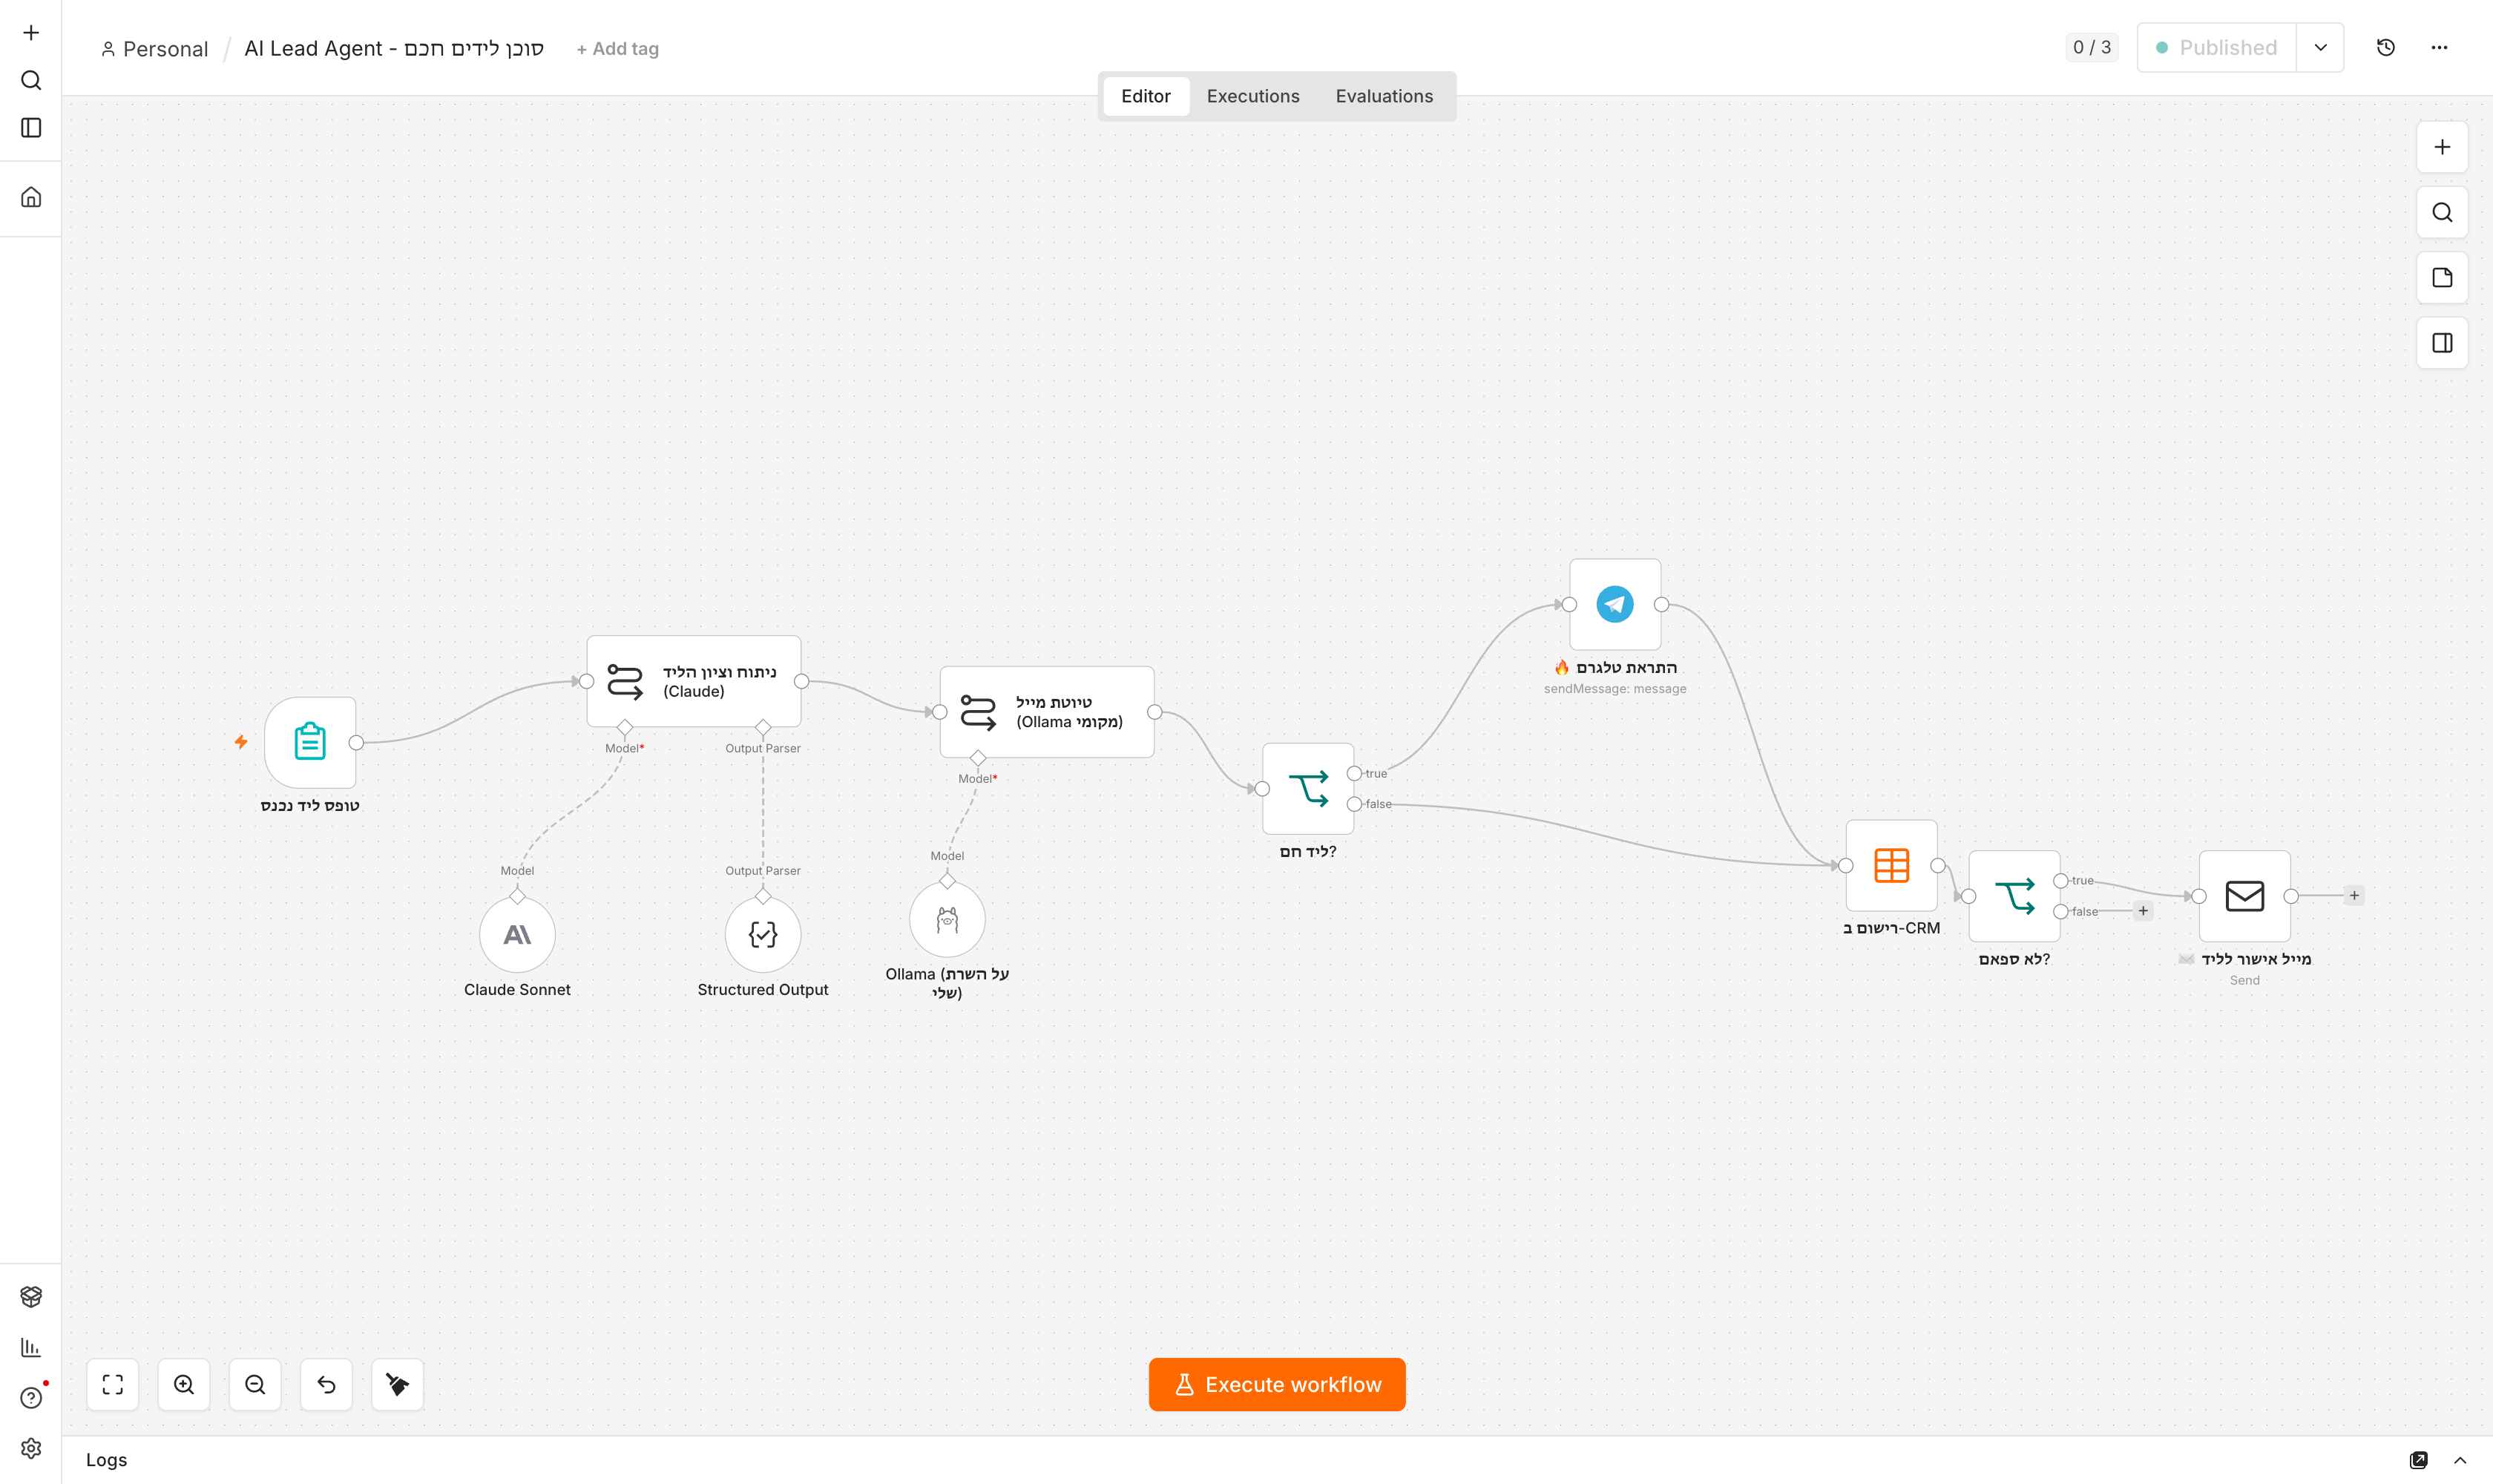Switch to the Executions tab
The height and width of the screenshot is (1484, 2493).
point(1253,96)
